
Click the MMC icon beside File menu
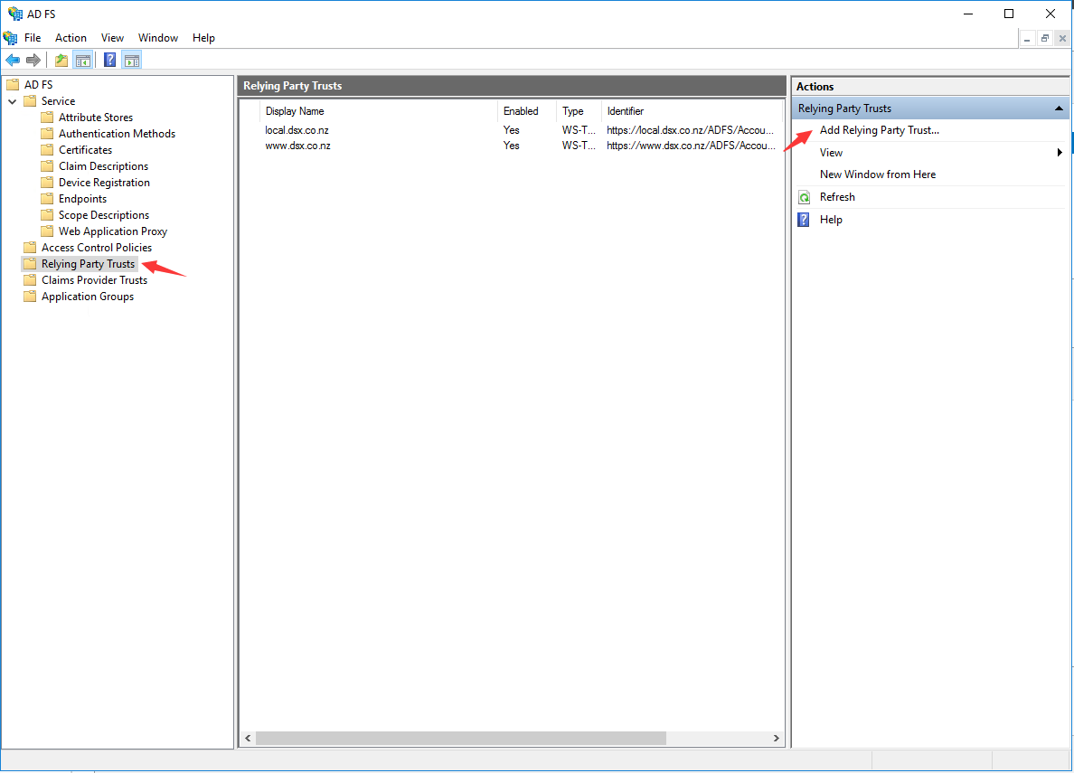click(x=10, y=38)
